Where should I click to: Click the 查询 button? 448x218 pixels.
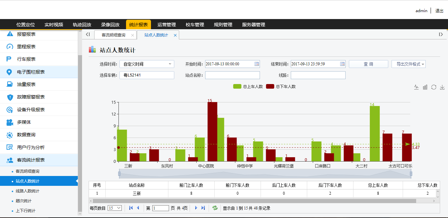[x=368, y=64]
